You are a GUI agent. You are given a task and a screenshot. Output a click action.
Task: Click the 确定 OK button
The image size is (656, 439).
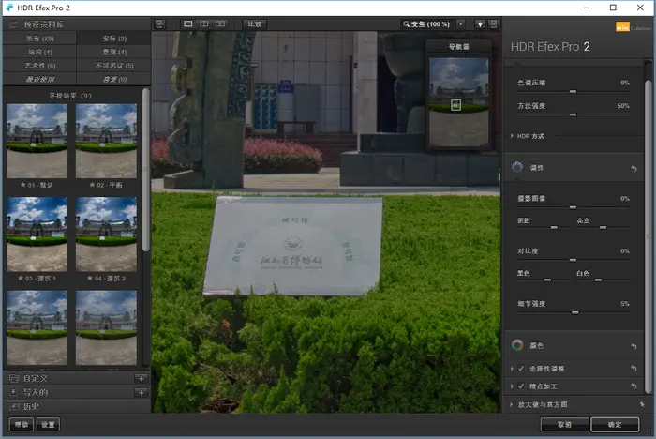click(x=615, y=425)
